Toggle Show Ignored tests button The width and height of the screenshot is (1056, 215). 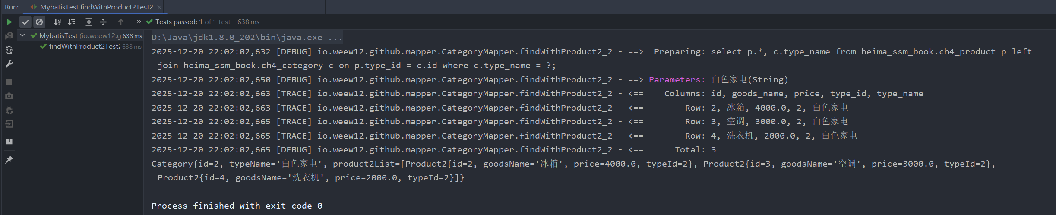tap(39, 22)
